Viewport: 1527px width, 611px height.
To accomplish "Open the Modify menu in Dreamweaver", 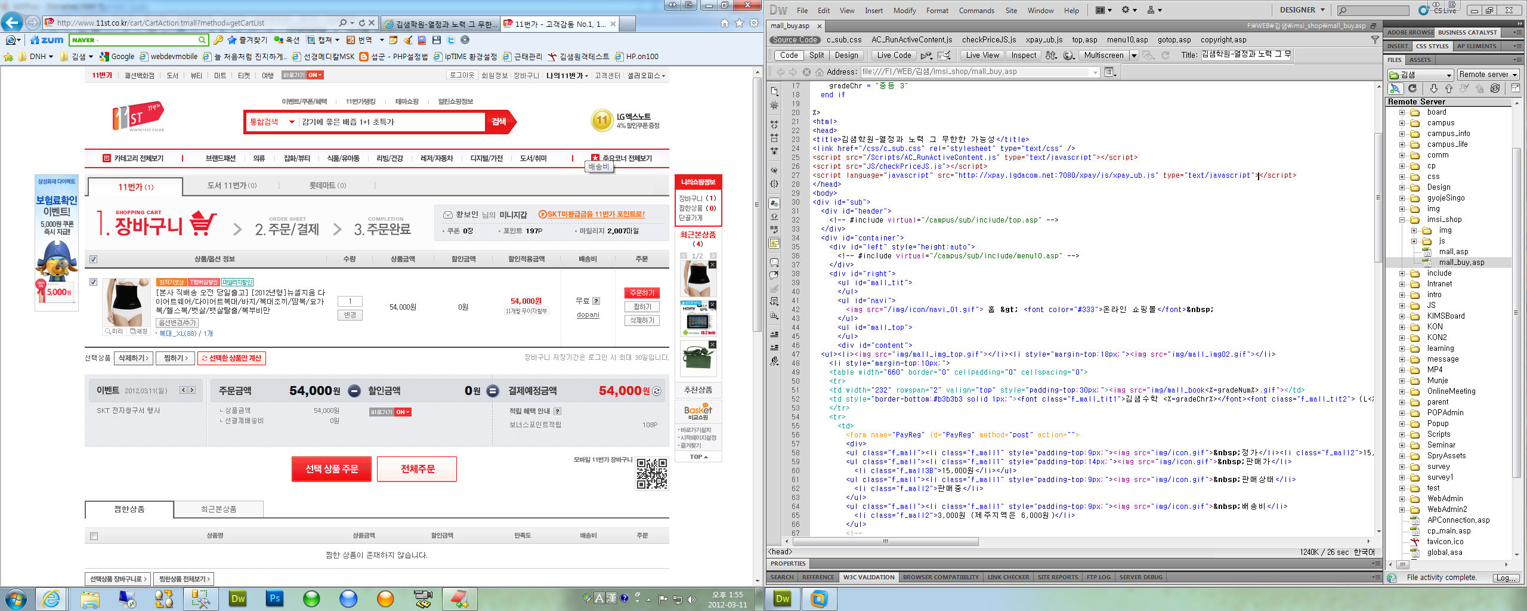I will [904, 11].
